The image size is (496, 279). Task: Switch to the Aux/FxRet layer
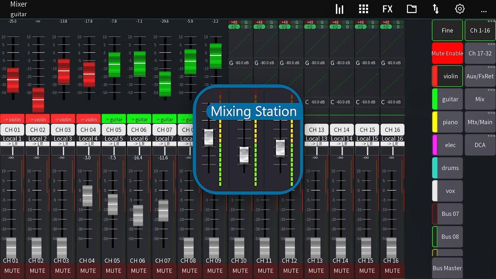coord(480,76)
